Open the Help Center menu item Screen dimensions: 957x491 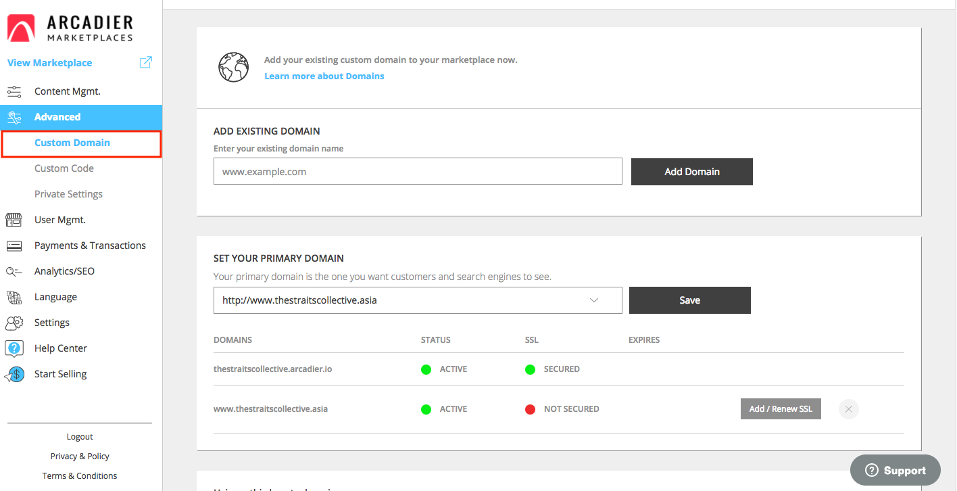click(61, 348)
